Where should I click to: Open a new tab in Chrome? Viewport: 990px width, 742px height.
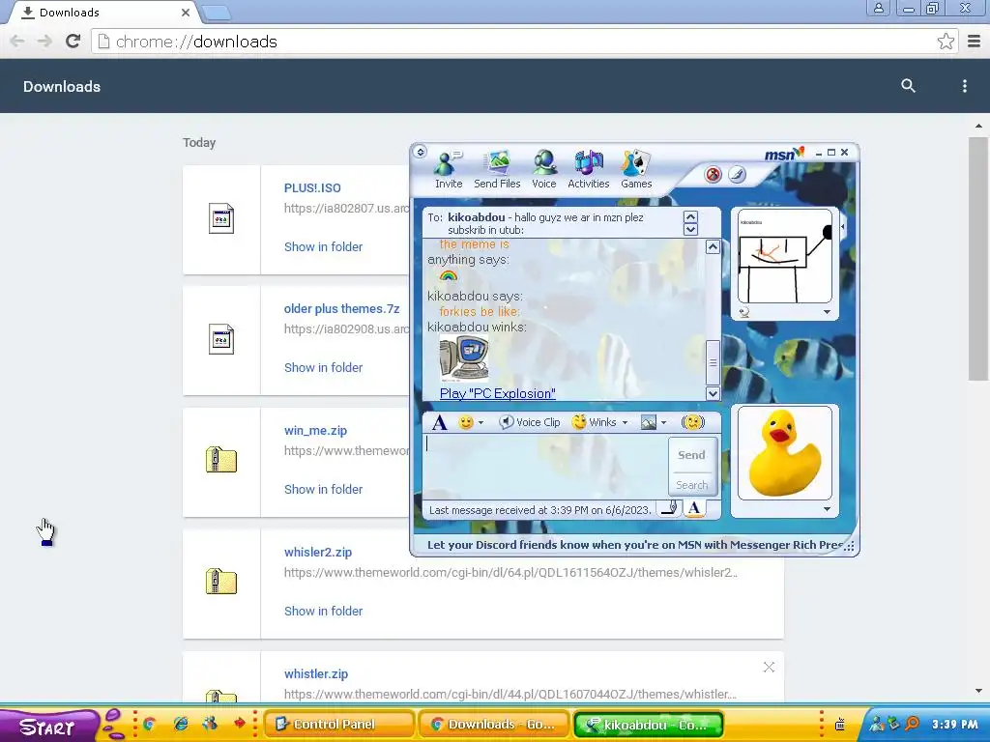[x=217, y=13]
